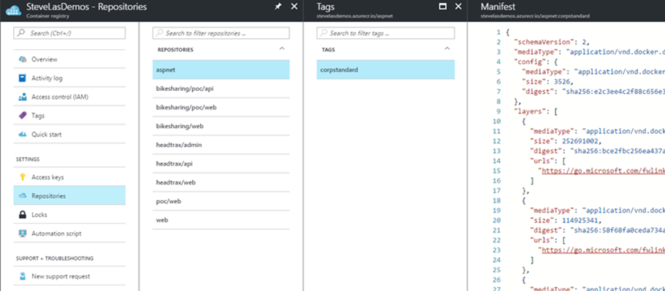Click the Locks padlock icon
Viewport: 665px width, 291px height.
[x=22, y=215]
